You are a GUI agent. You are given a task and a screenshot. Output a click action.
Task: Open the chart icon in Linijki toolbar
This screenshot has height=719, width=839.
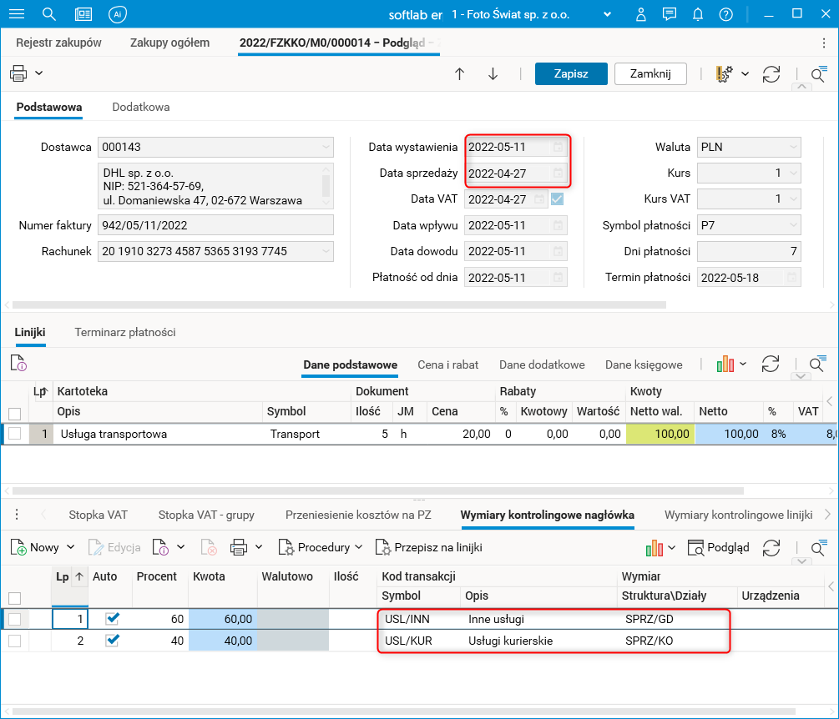725,364
